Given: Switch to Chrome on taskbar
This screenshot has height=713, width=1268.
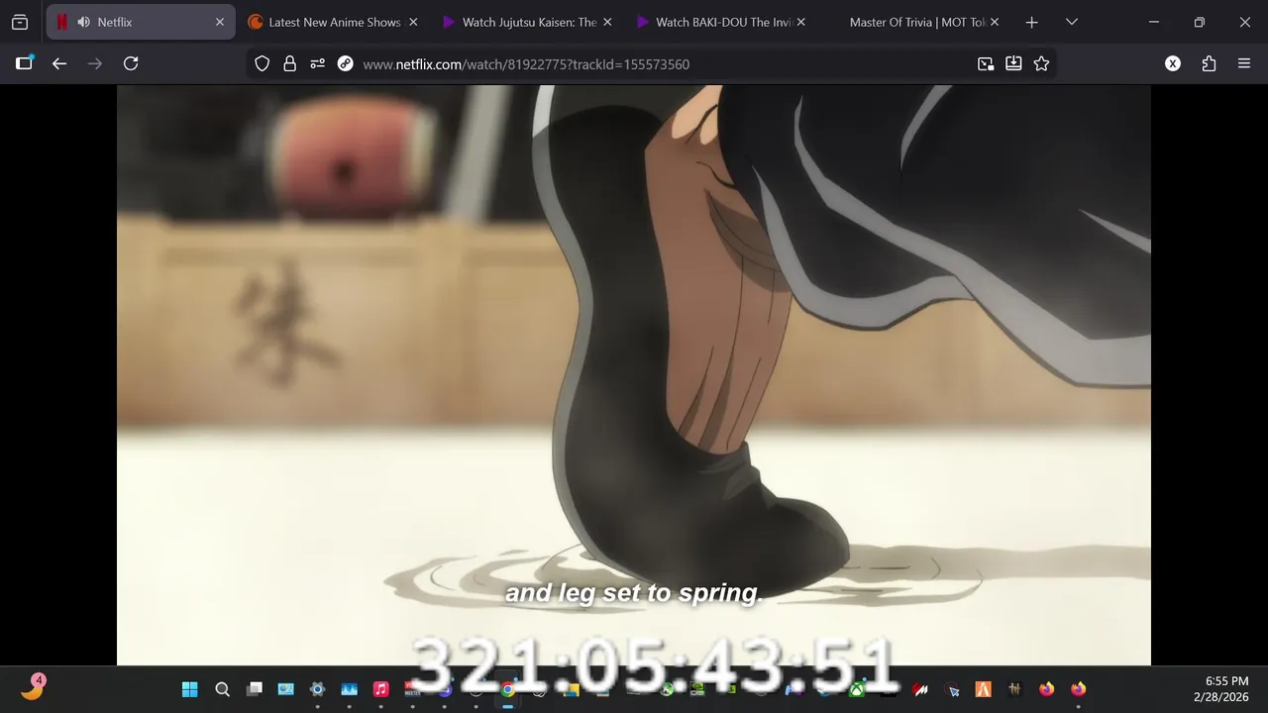Looking at the screenshot, I should coord(507,689).
